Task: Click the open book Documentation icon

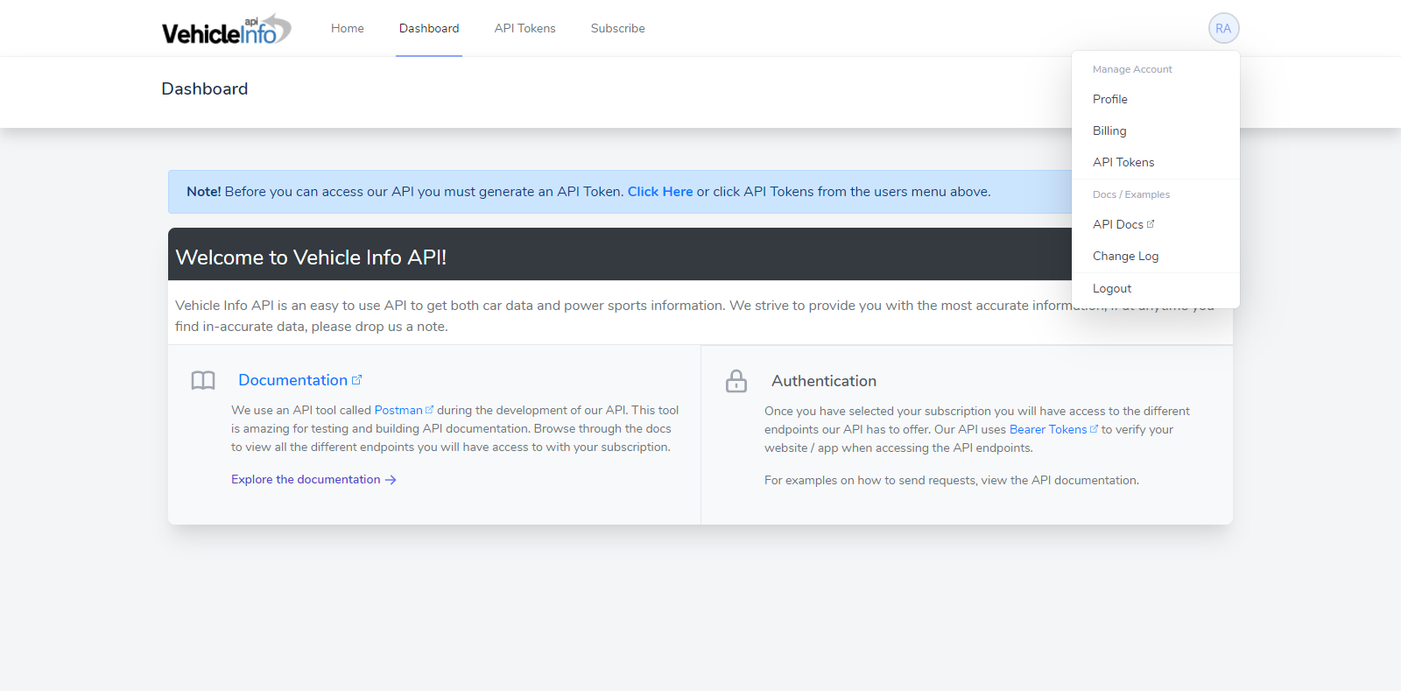Action: click(x=203, y=380)
